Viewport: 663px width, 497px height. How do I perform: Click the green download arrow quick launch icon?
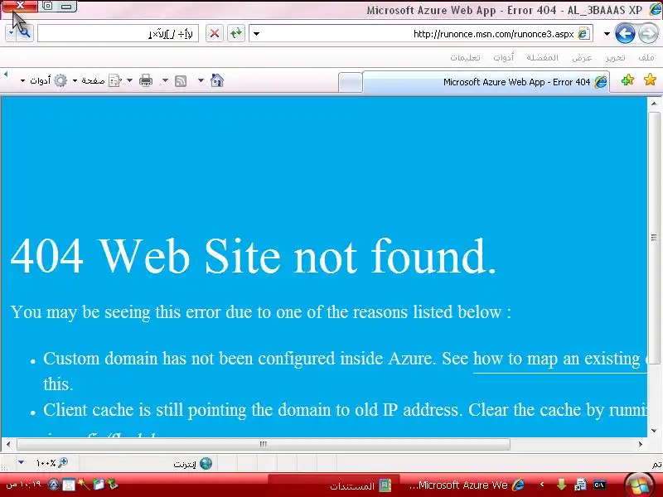point(561,485)
